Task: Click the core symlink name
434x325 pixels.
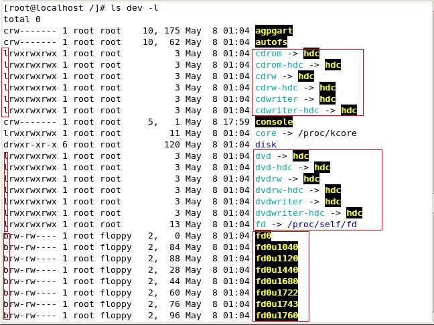Action: tap(266, 133)
